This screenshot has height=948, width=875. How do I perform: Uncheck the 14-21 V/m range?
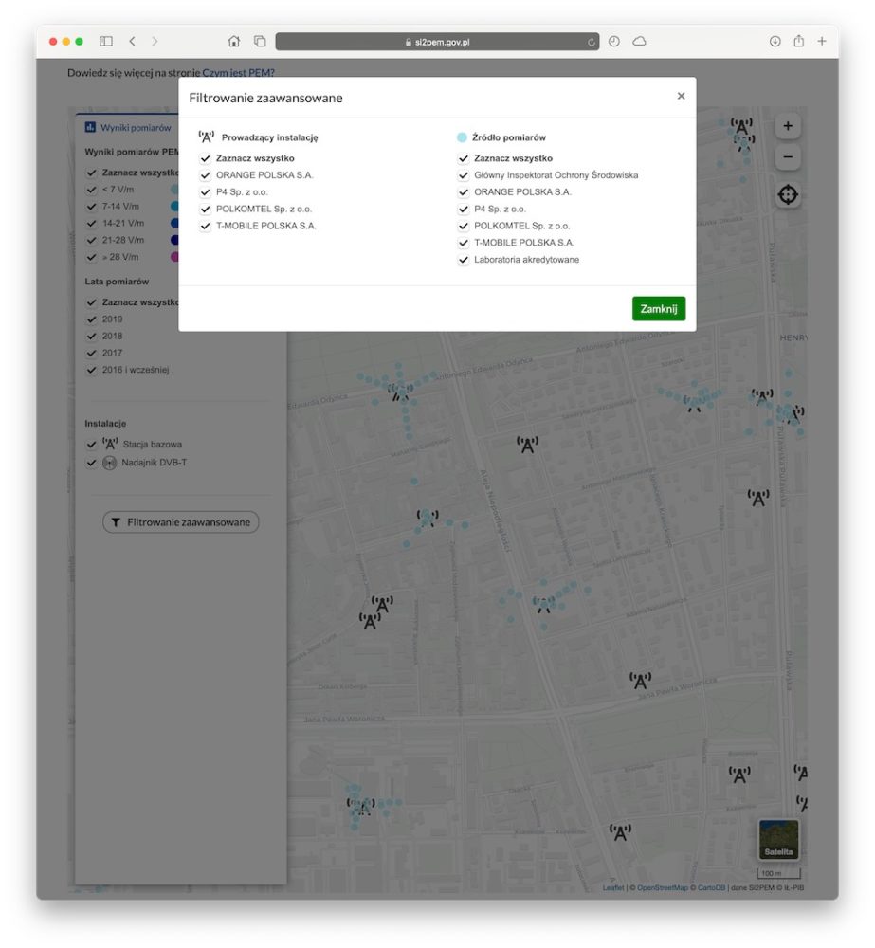[x=91, y=224]
